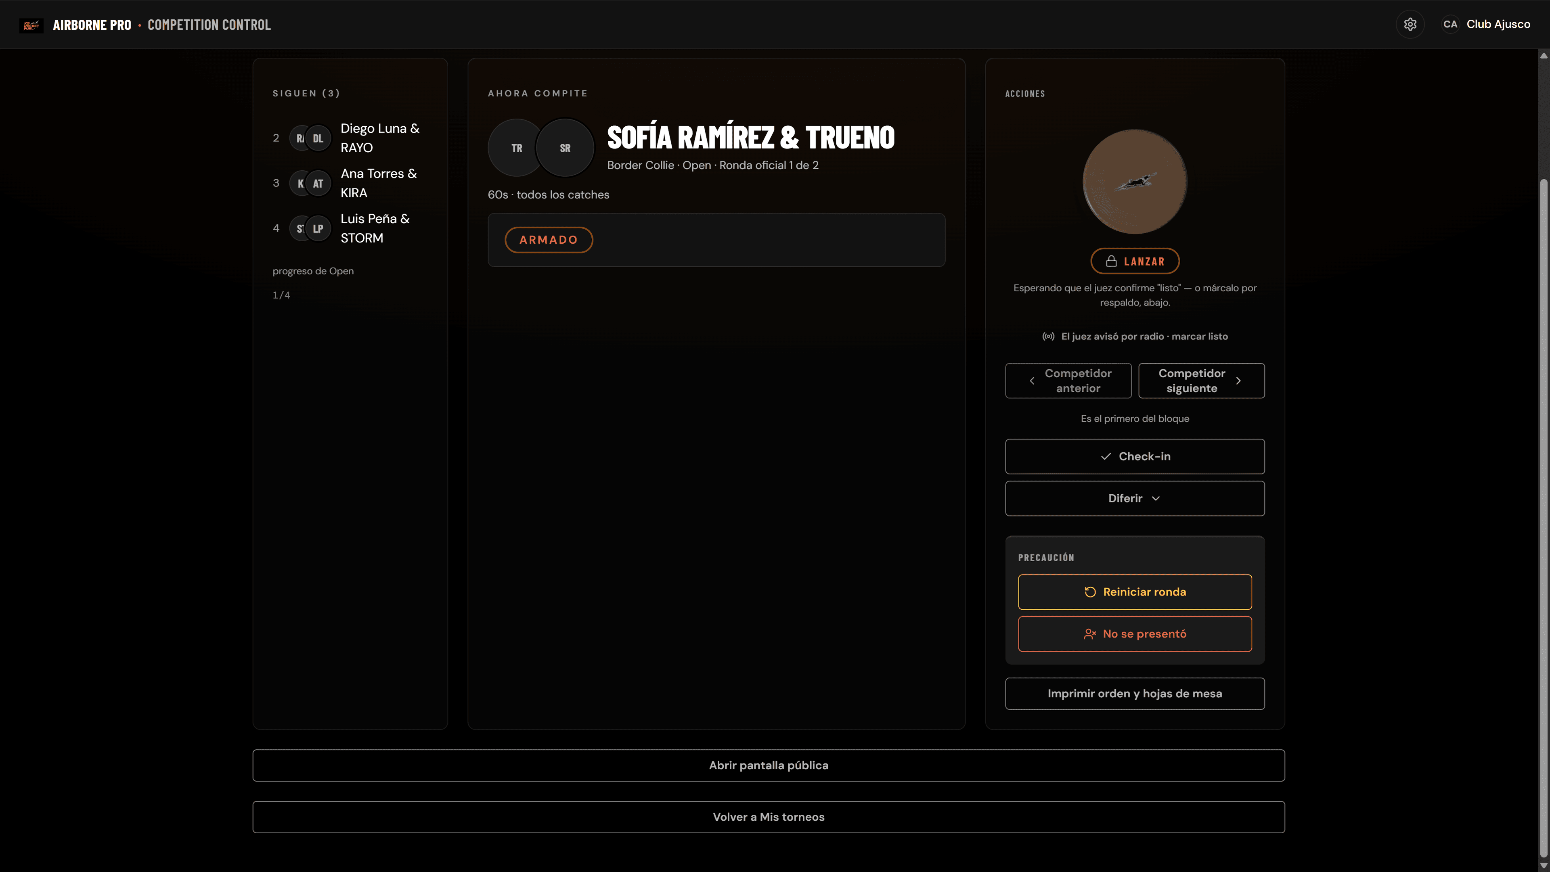Click the DL avatar in the queue
The image size is (1550, 872).
point(318,138)
